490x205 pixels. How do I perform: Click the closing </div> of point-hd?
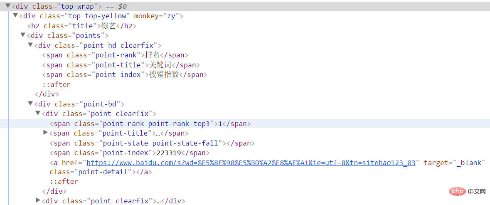click(x=47, y=94)
